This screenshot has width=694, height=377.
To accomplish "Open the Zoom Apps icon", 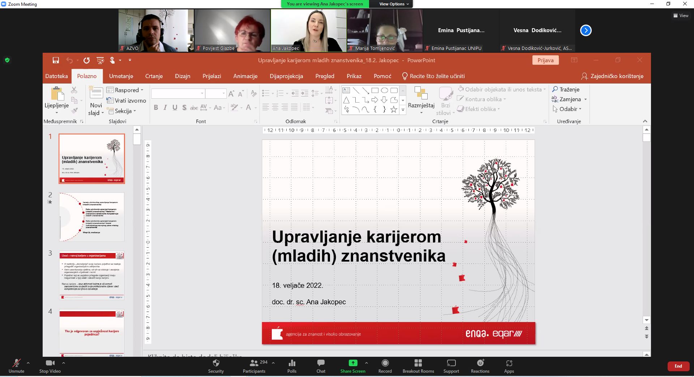I will click(x=509, y=363).
